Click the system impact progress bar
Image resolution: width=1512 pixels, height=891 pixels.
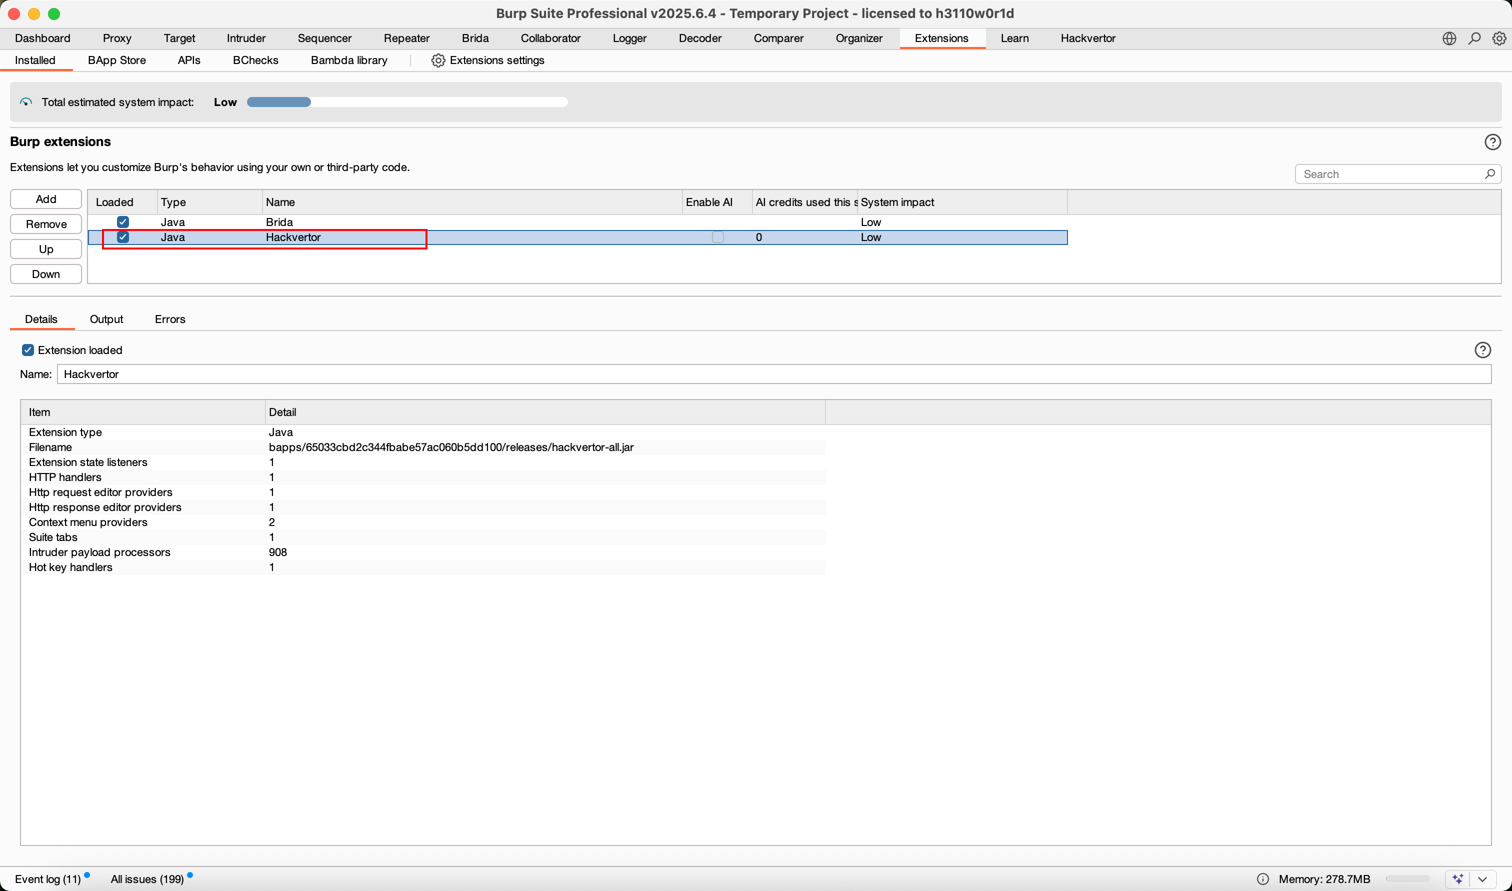[x=407, y=102]
